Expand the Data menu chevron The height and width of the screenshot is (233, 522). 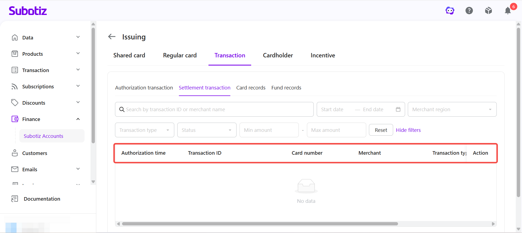tap(78, 37)
